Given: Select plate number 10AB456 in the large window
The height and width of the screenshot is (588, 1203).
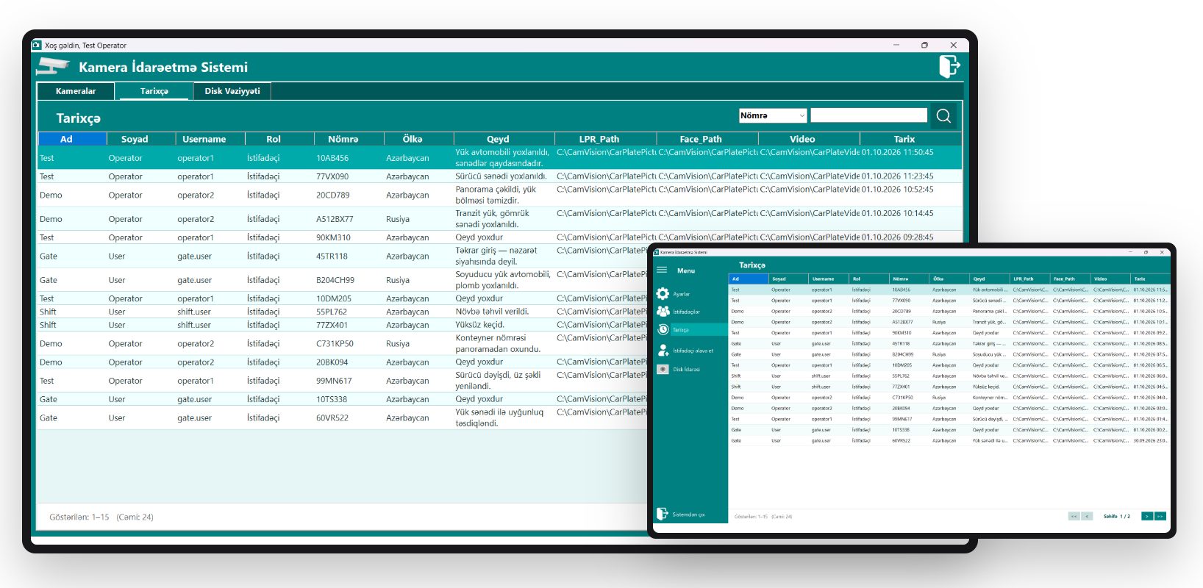Looking at the screenshot, I should [332, 158].
